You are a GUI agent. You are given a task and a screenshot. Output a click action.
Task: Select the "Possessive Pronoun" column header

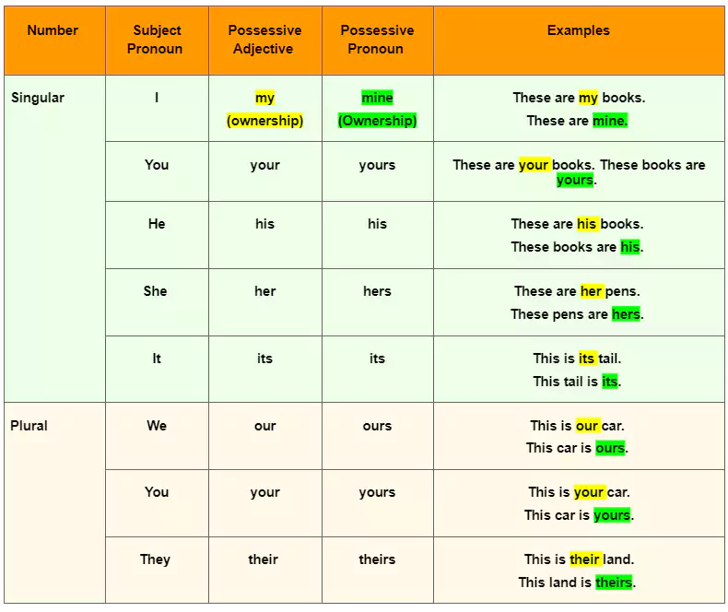coord(377,40)
